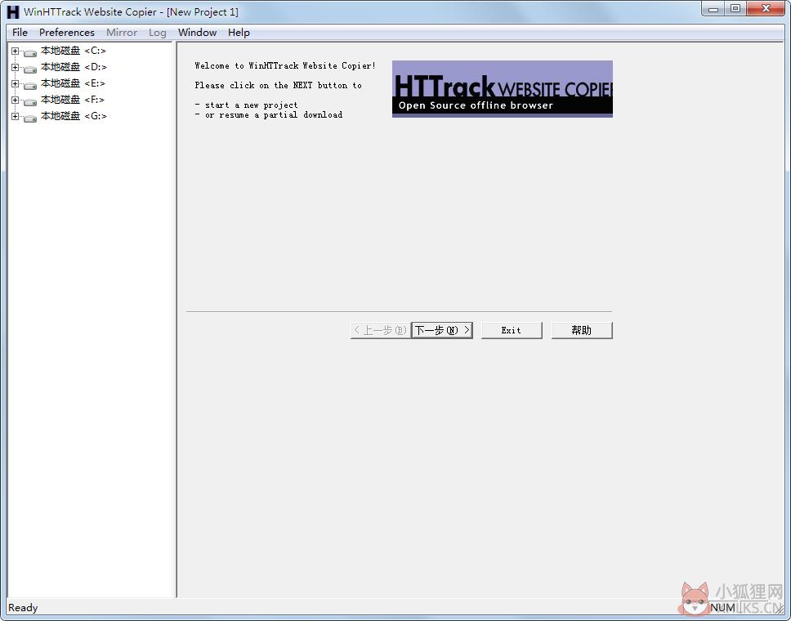Select the 本地磁盘 <C:> label
This screenshot has height=621, width=791.
point(74,51)
